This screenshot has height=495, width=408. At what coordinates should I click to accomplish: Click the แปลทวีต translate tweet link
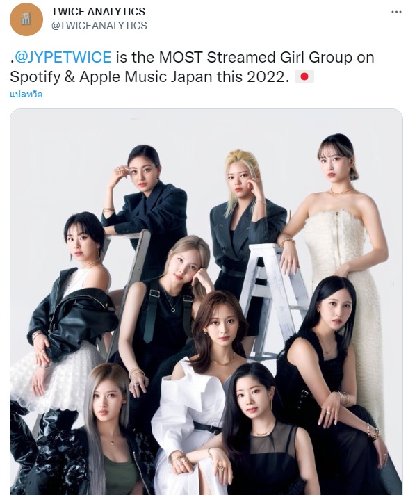[x=26, y=95]
